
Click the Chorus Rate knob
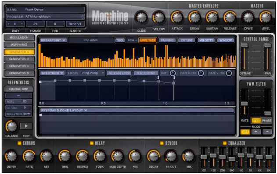29,156
